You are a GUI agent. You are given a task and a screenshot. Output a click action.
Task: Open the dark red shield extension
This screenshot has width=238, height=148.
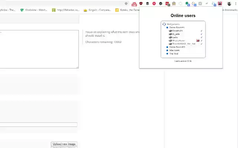(141, 3)
